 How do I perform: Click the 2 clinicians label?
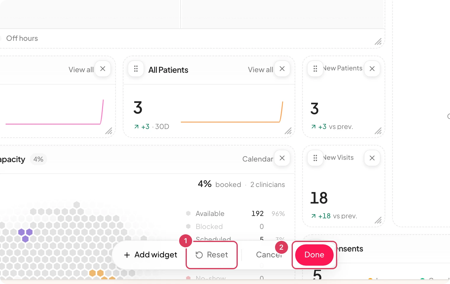268,185
